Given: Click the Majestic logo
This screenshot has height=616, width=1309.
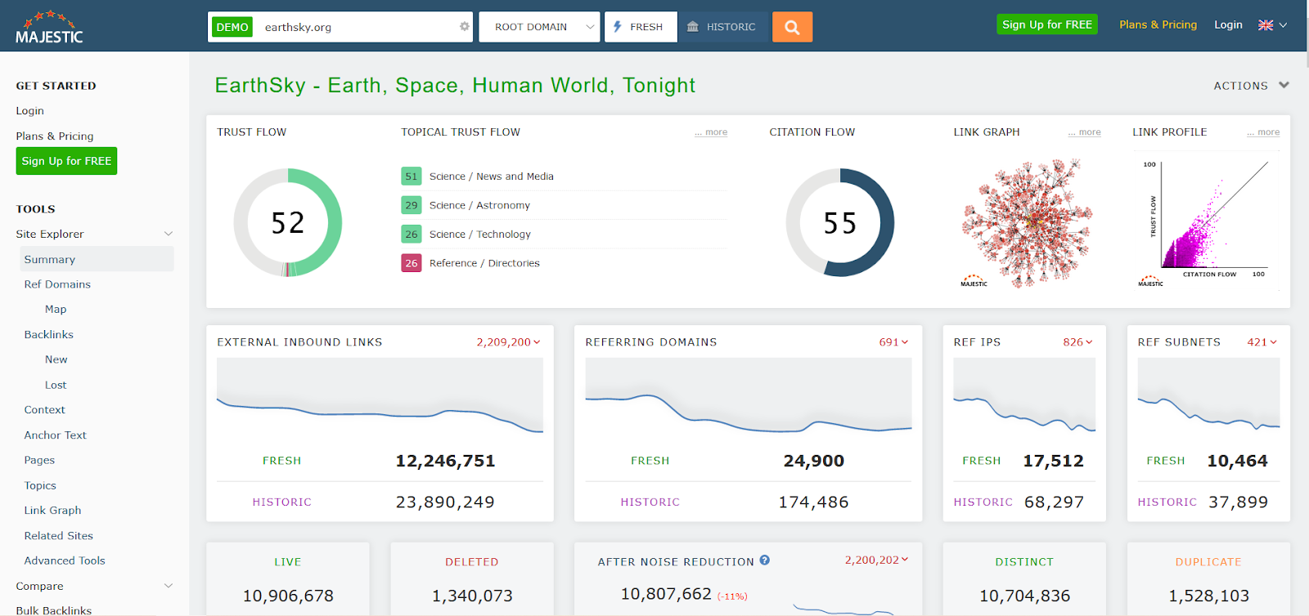Looking at the screenshot, I should [49, 27].
